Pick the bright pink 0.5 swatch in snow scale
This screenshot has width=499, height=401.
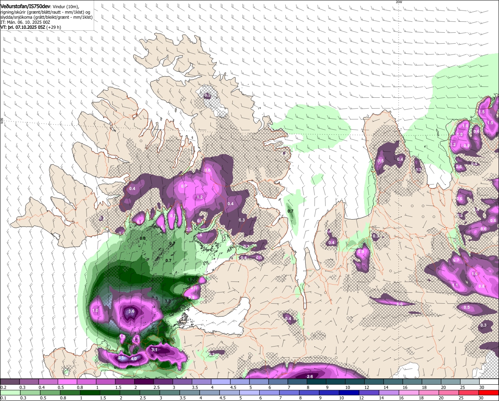(x=67, y=382)
